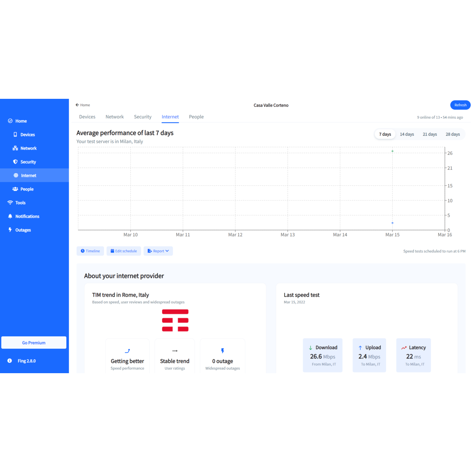
Task: Open Outages via the lightning icon
Action: pyautogui.click(x=10, y=230)
